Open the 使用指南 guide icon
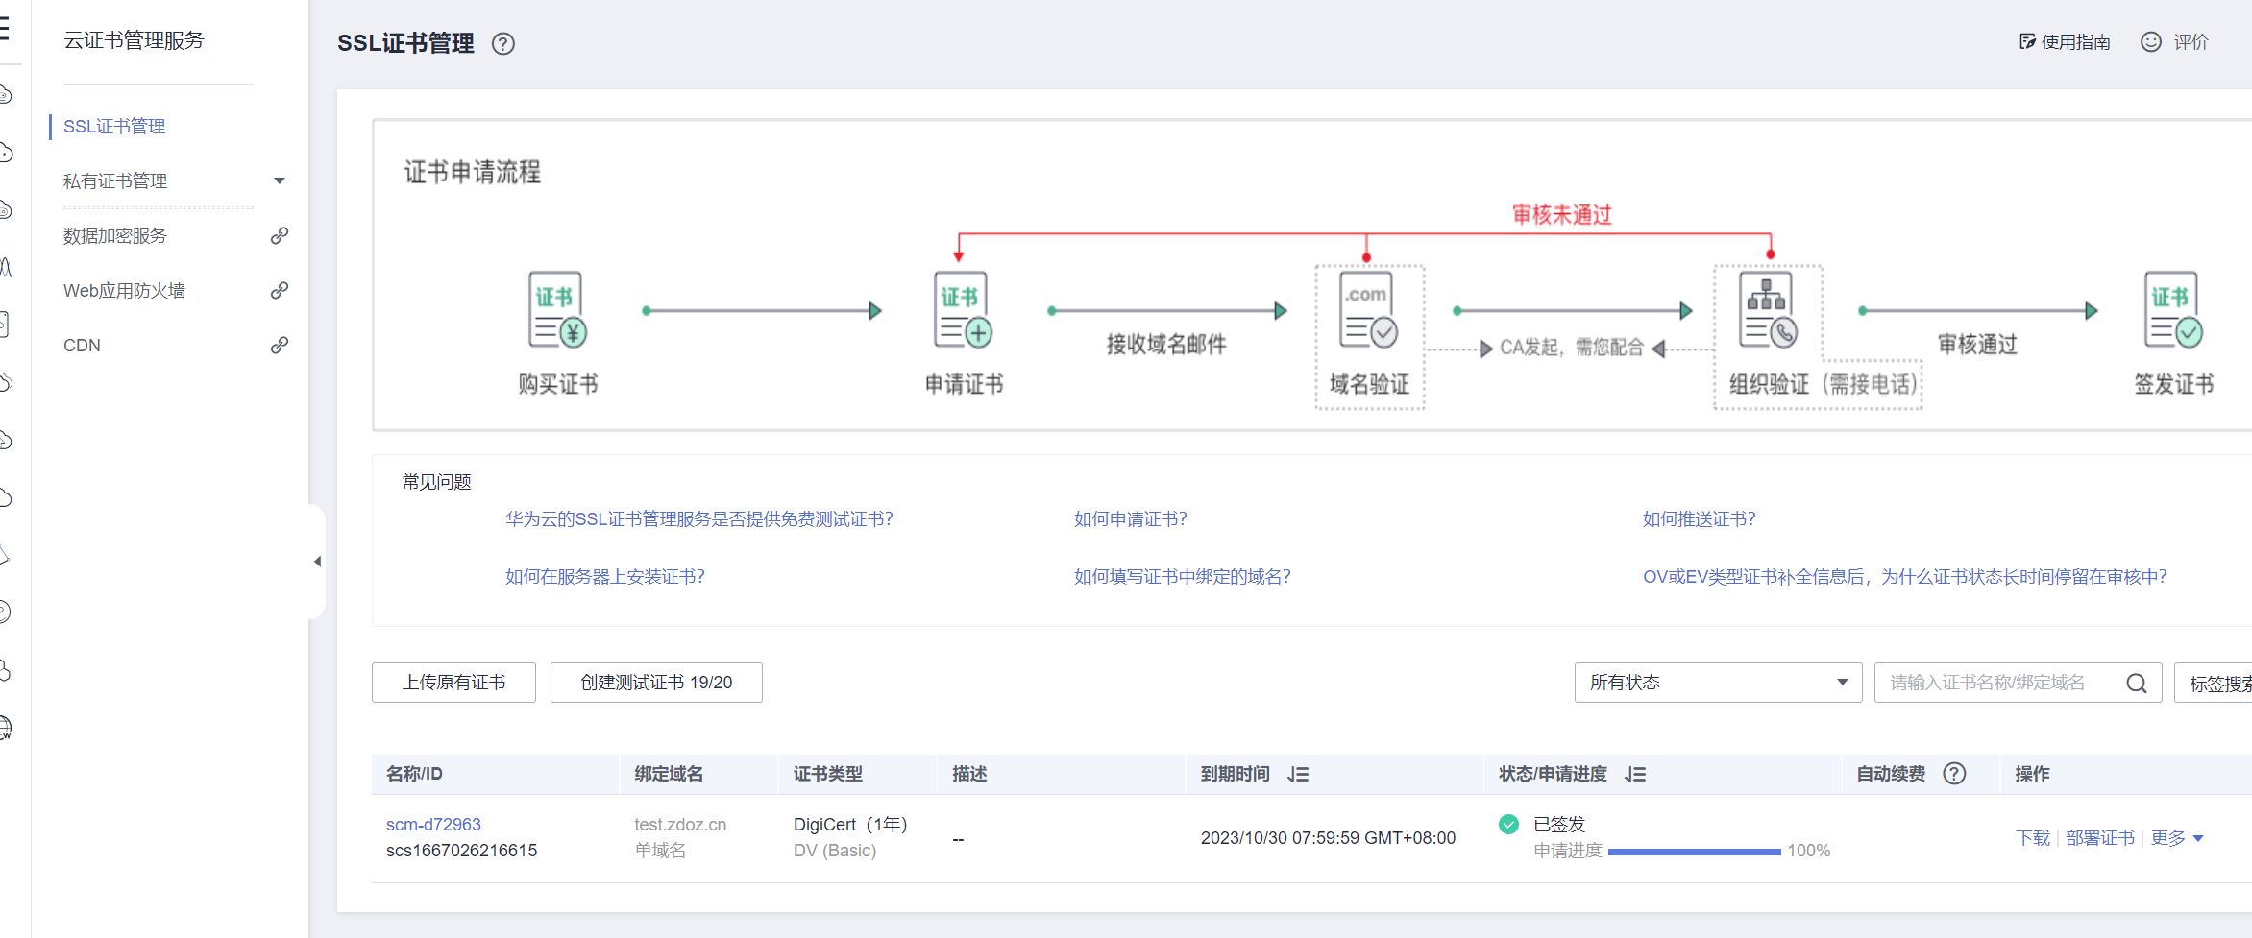Viewport: 2252px width, 938px height. [2027, 41]
